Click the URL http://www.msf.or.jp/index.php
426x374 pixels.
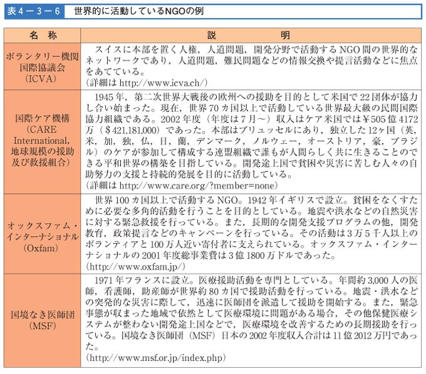point(155,358)
